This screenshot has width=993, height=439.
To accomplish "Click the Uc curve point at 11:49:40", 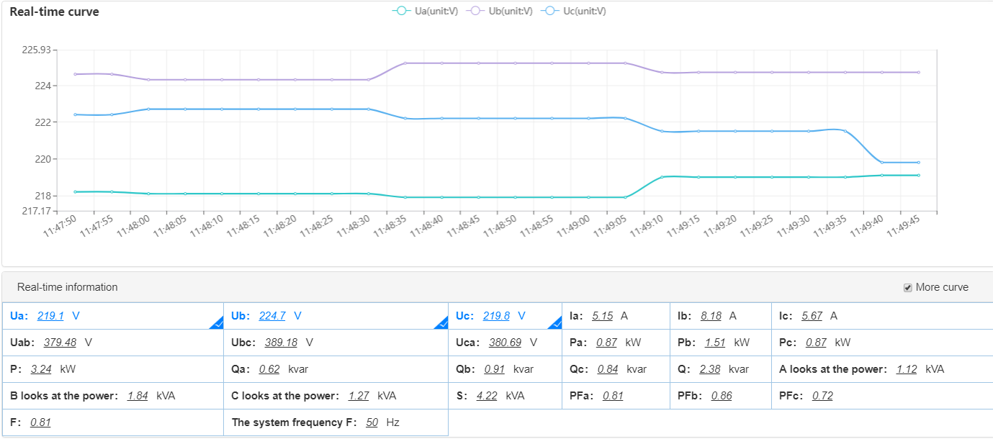I will (x=882, y=163).
